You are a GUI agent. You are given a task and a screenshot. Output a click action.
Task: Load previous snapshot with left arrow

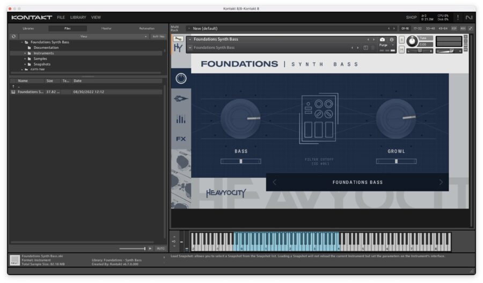click(352, 48)
